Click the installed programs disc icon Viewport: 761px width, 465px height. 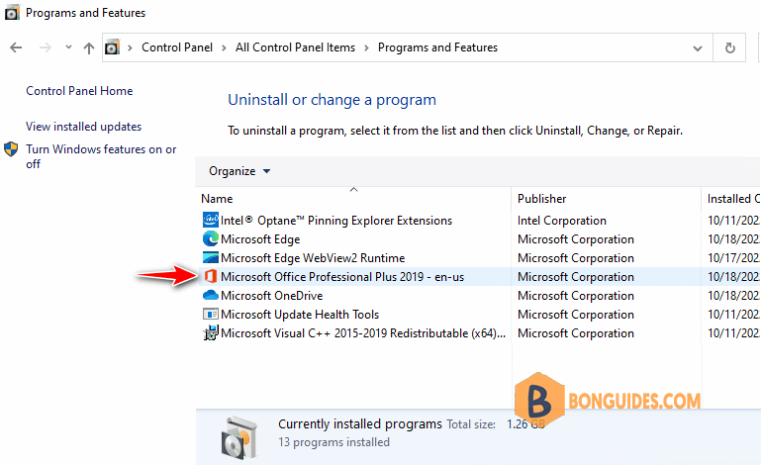[x=239, y=437]
